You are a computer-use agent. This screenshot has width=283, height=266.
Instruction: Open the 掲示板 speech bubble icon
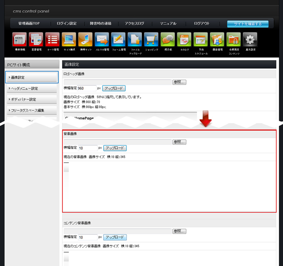pyautogui.click(x=168, y=40)
